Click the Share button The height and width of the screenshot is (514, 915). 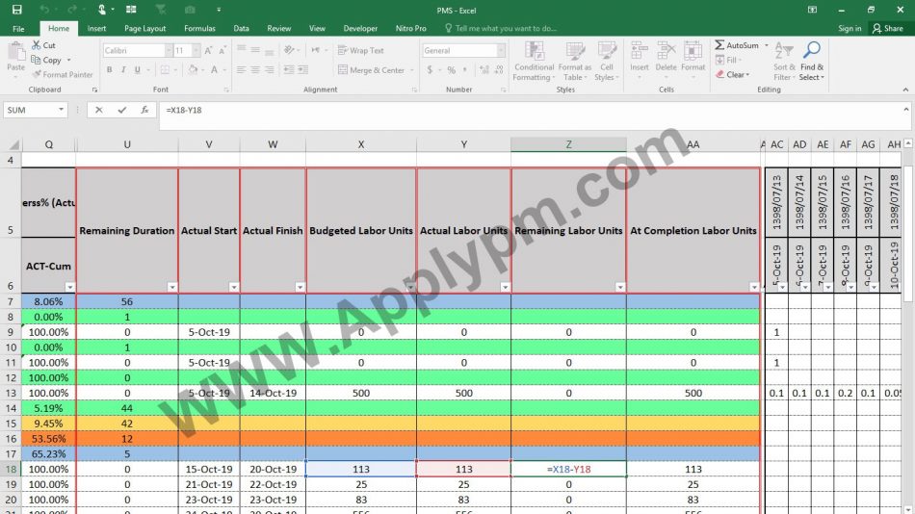point(888,28)
